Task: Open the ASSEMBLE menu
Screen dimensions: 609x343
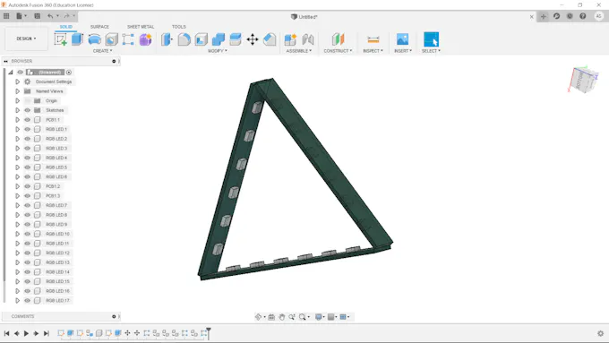Action: [298, 51]
